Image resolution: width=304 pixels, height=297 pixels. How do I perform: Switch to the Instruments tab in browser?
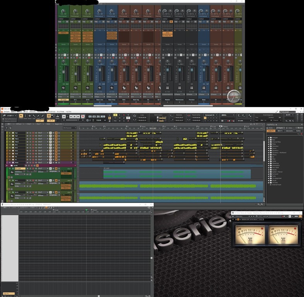289,131
